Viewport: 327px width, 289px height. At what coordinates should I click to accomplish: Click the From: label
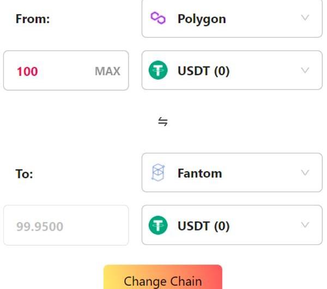(33, 19)
